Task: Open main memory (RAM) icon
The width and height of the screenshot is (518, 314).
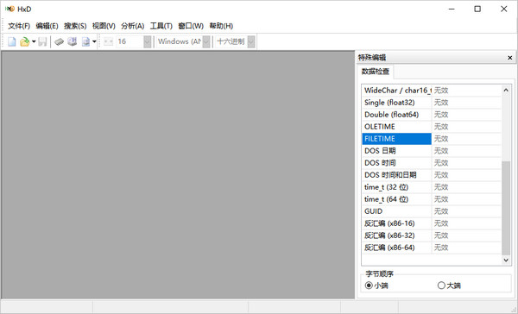Action: (x=59, y=41)
